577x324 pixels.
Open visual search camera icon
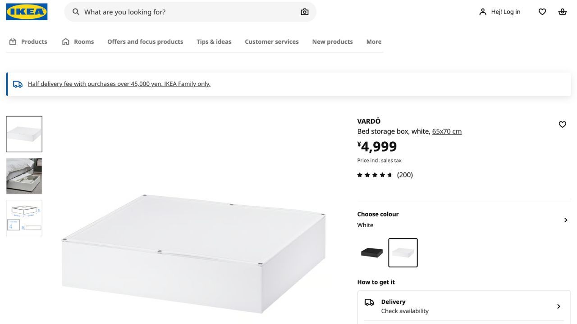coord(305,12)
